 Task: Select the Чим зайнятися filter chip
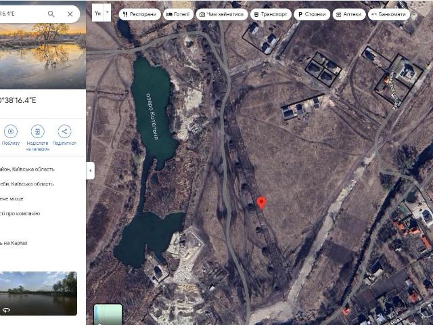pos(221,14)
